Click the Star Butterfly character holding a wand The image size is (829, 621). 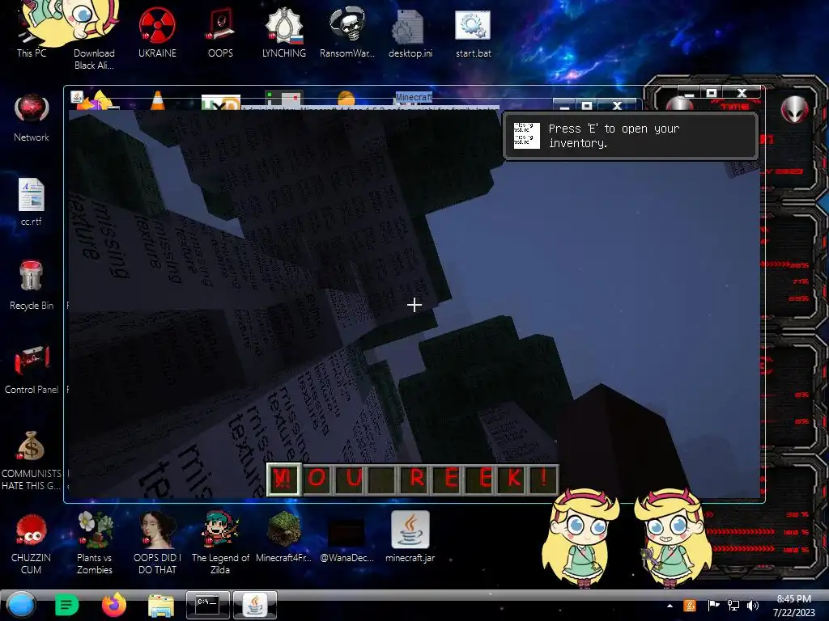coord(673,538)
